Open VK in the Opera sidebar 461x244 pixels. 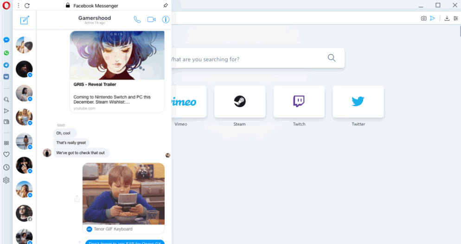coord(6,77)
